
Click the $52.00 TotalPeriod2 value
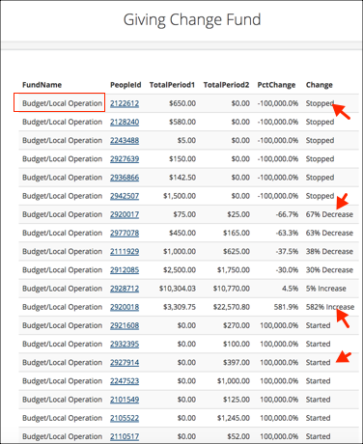pyautogui.click(x=238, y=436)
